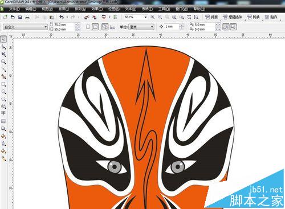Select the Pick tool in the toolbox
Screen dimensions: 285x209
click(3, 39)
